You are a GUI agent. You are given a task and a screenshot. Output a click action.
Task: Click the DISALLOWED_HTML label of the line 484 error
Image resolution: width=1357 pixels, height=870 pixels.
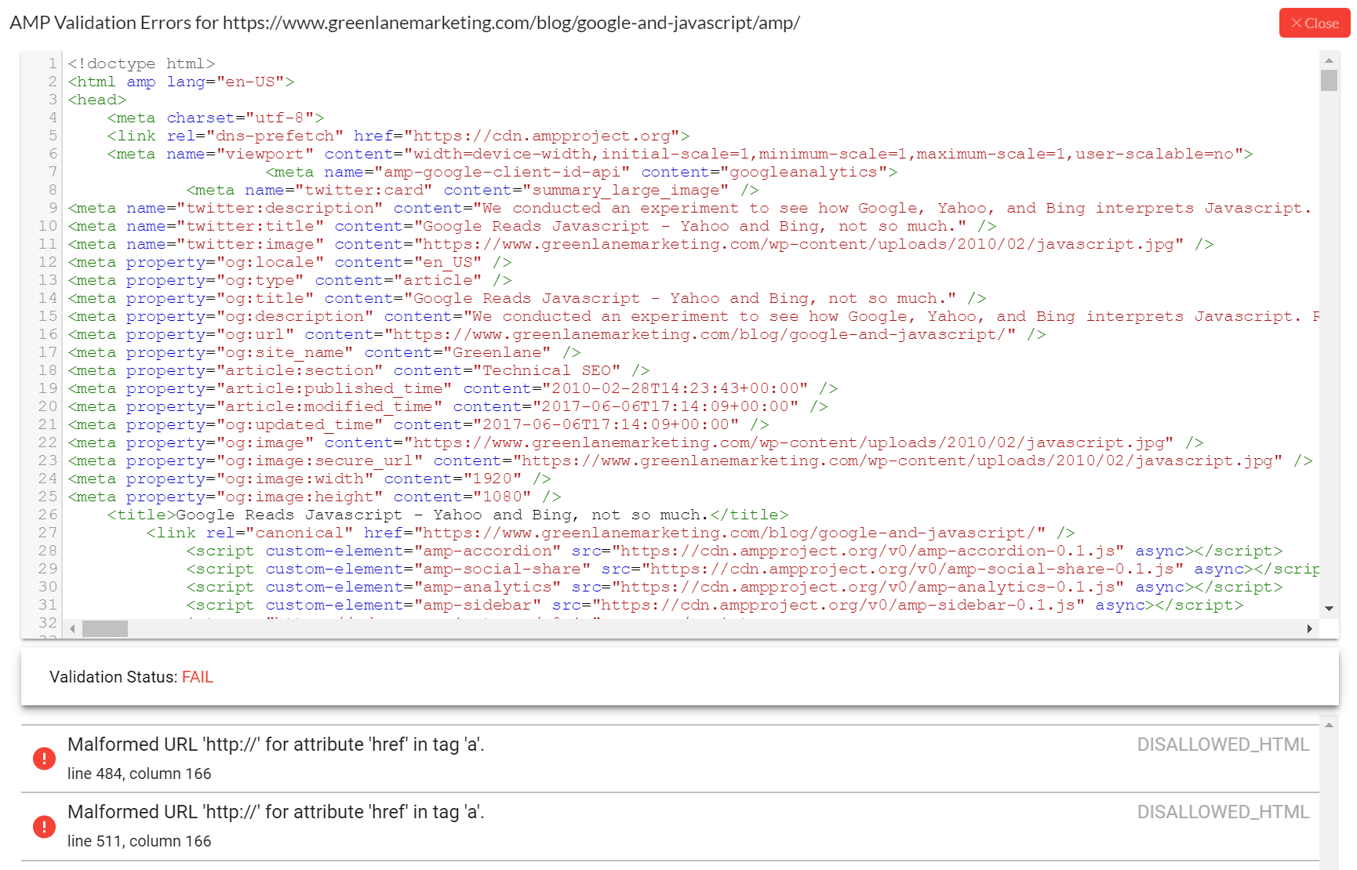coord(1223,744)
